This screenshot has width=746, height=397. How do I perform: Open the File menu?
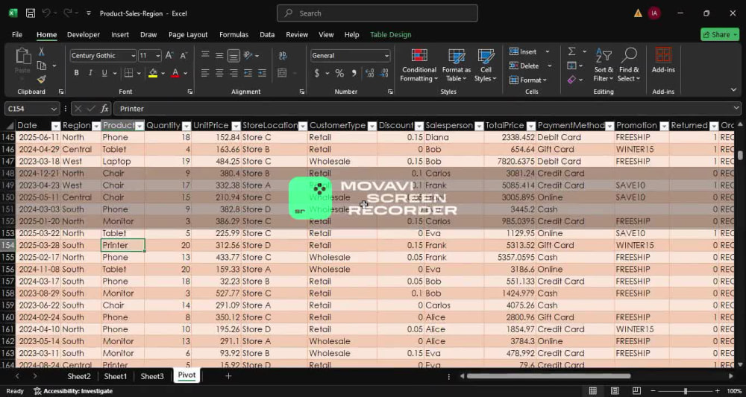pyautogui.click(x=17, y=35)
